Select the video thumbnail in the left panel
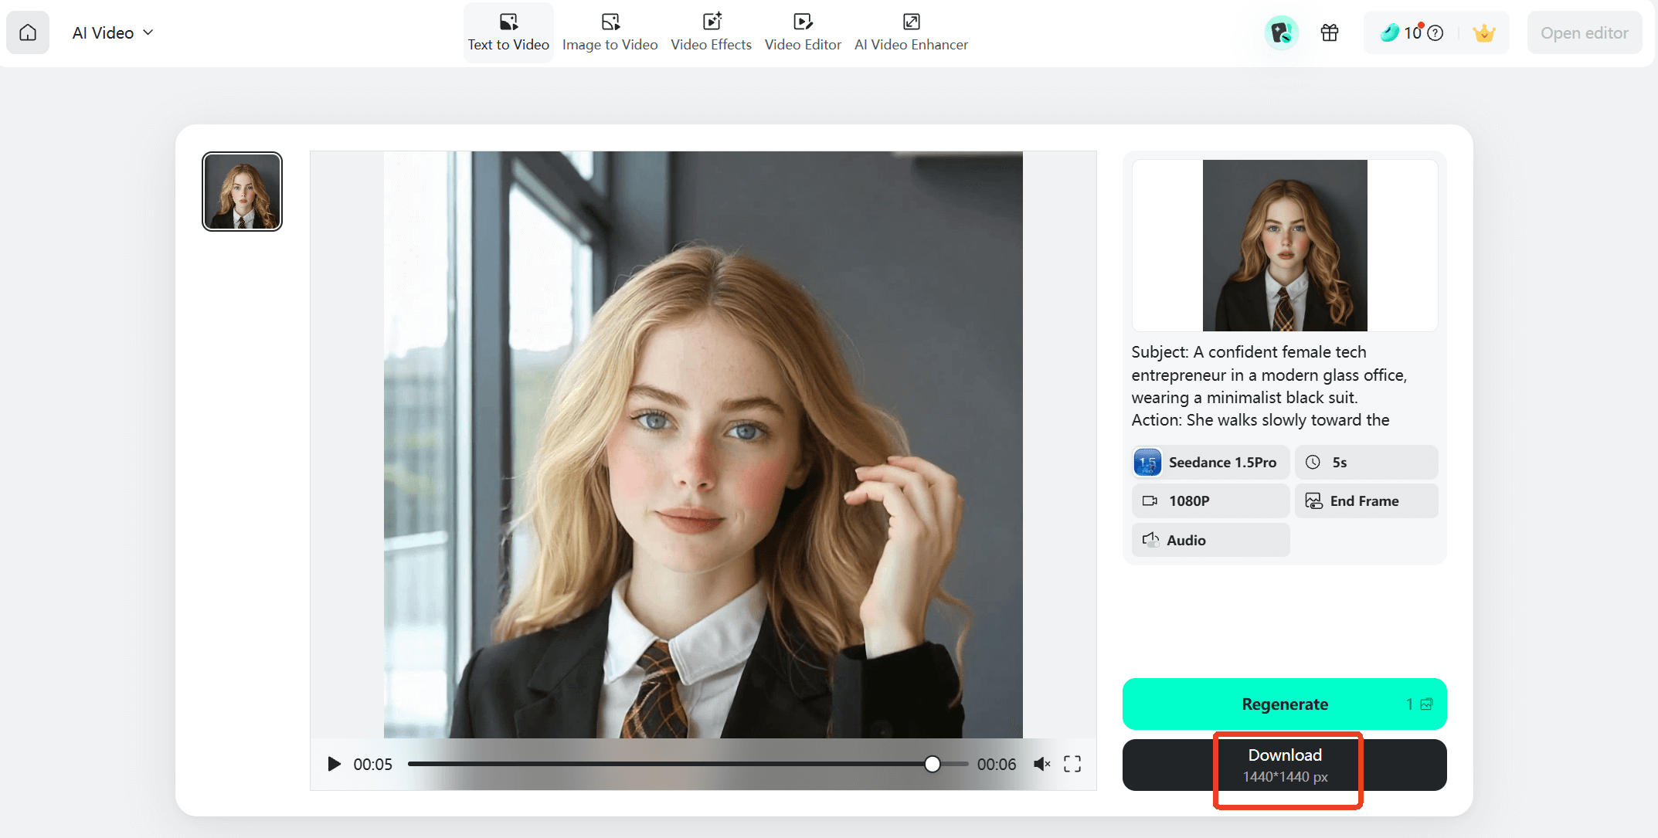Viewport: 1658px width, 838px height. [241, 191]
